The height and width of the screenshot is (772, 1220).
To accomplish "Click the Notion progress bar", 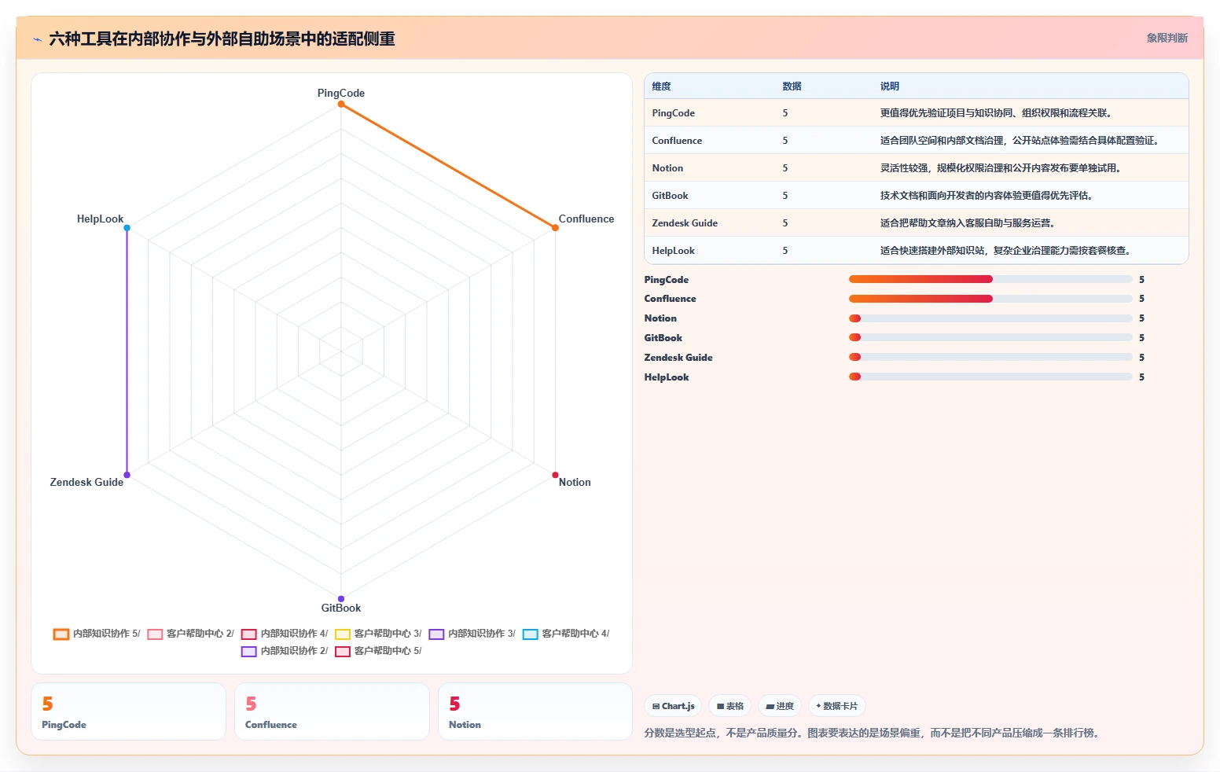I will point(990,318).
